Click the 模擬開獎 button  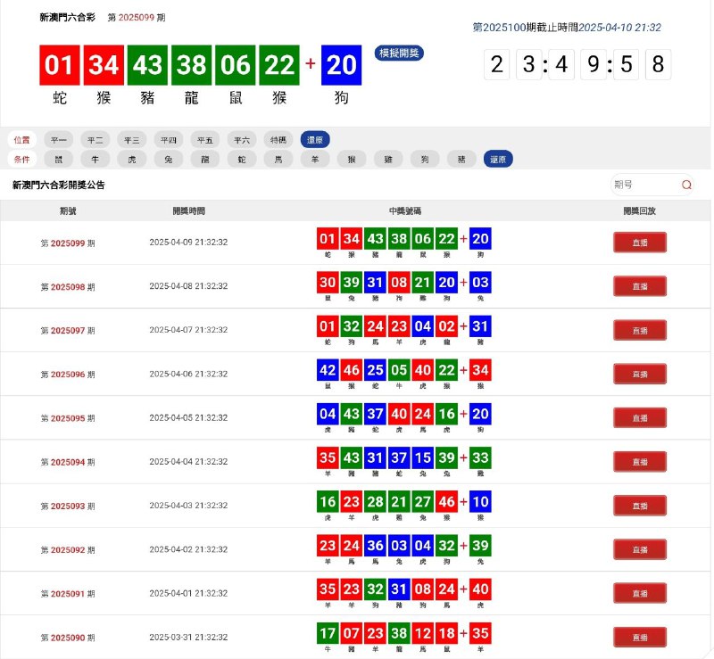[x=399, y=54]
